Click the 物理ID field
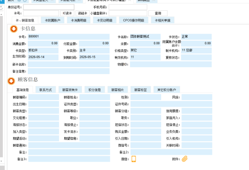The width and height of the screenshot is (249, 170). pos(171,64)
